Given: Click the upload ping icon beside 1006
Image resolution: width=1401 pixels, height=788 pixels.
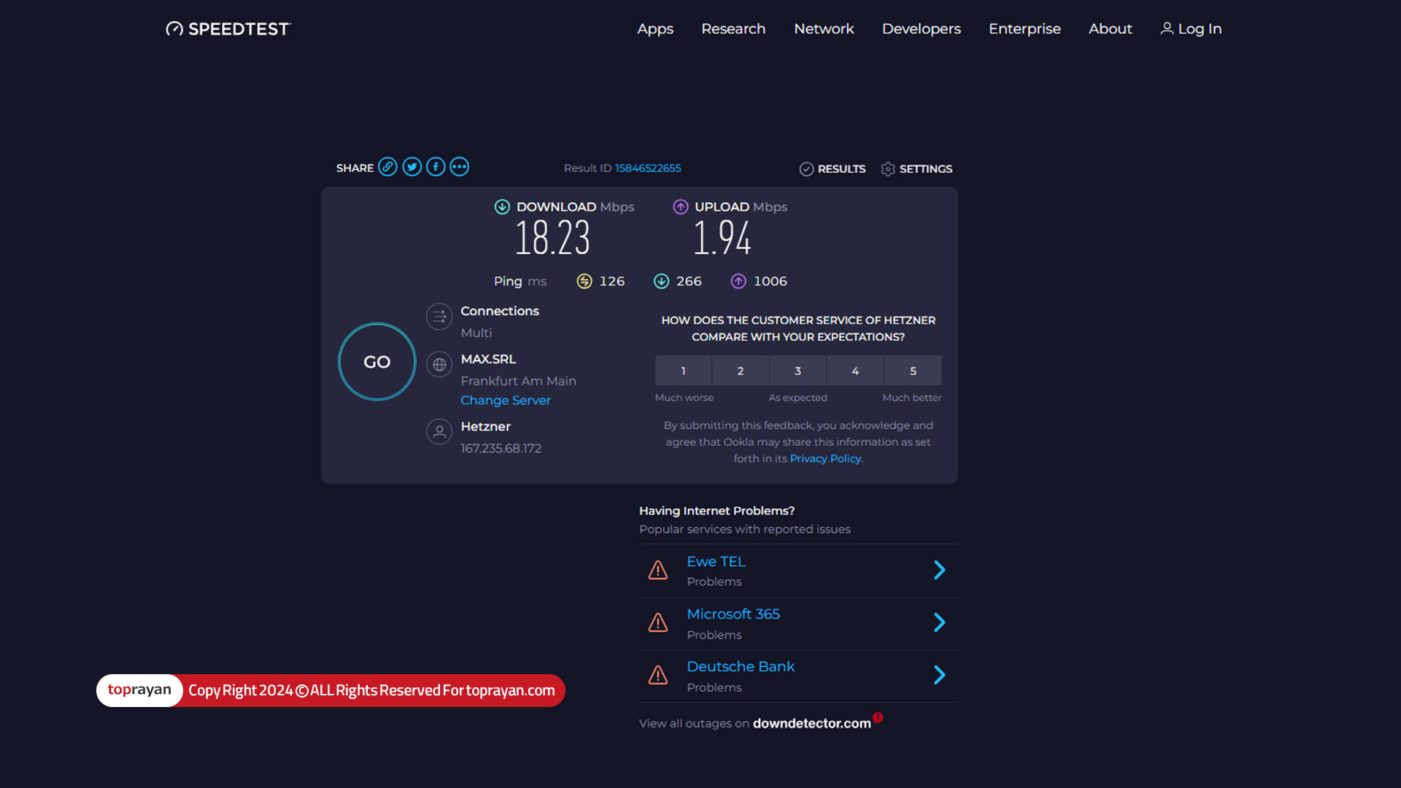Looking at the screenshot, I should tap(739, 282).
